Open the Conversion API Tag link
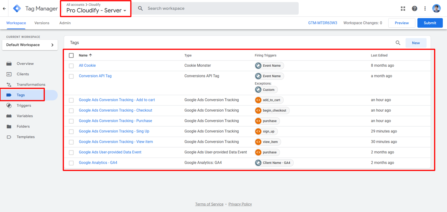This screenshot has width=447, height=212. [x=95, y=76]
